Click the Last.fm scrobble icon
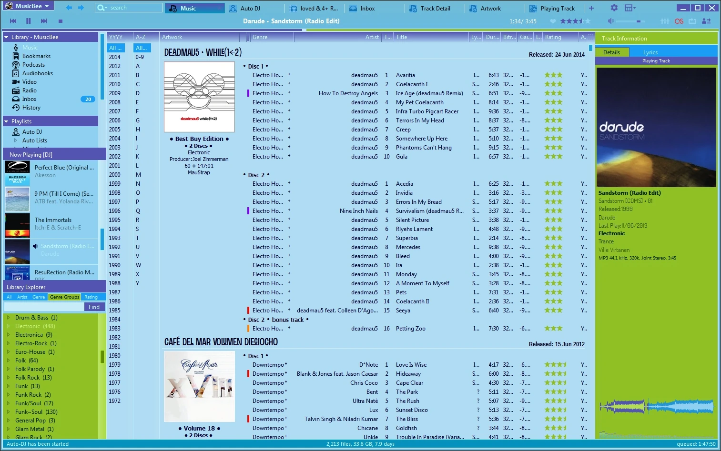721x451 pixels. pyautogui.click(x=679, y=21)
